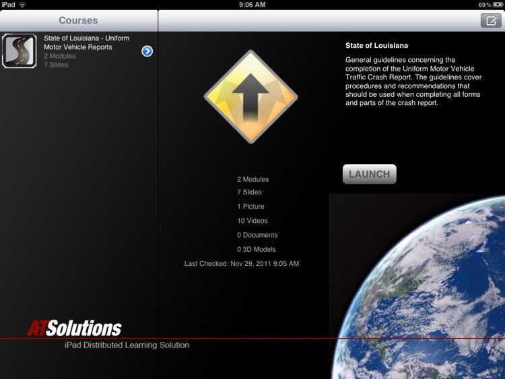Click the Last Checked timestamp
Viewport: 505px width, 379px height.
[242, 264]
